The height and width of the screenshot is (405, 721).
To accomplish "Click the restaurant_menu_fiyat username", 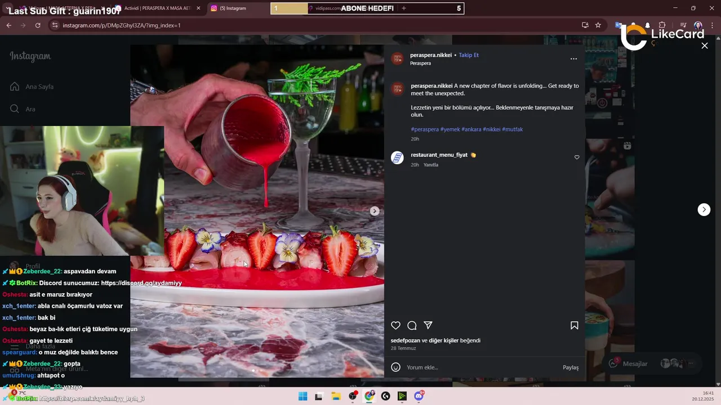I will (x=439, y=155).
